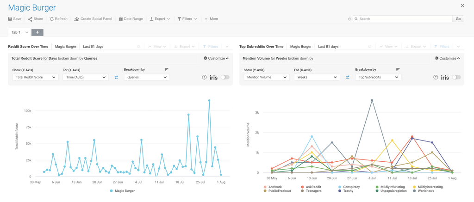Select Tab 1
The height and width of the screenshot is (202, 474).
(16, 32)
